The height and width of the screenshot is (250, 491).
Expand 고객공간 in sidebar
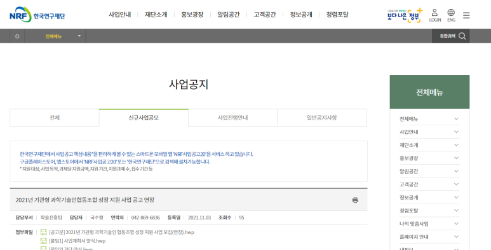[x=429, y=184]
